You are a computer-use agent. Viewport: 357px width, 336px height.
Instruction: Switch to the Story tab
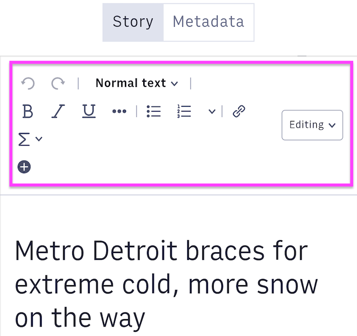tap(133, 22)
